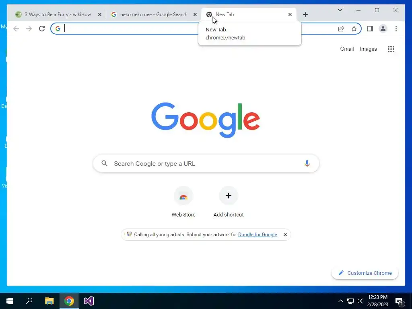The image size is (412, 309).
Task: Click the Share this page icon
Action: 341,29
